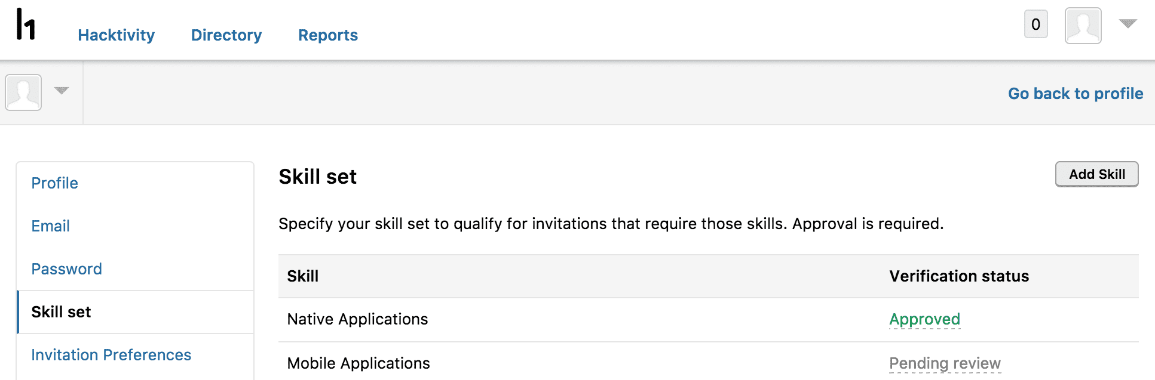
Task: Select the Mobile Applications skill row
Action: click(358, 363)
